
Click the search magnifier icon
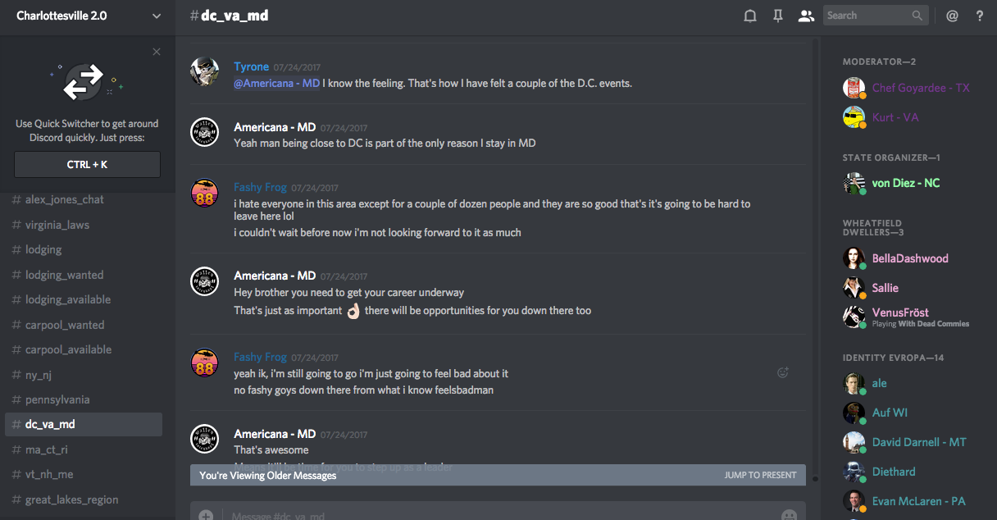pyautogui.click(x=917, y=16)
